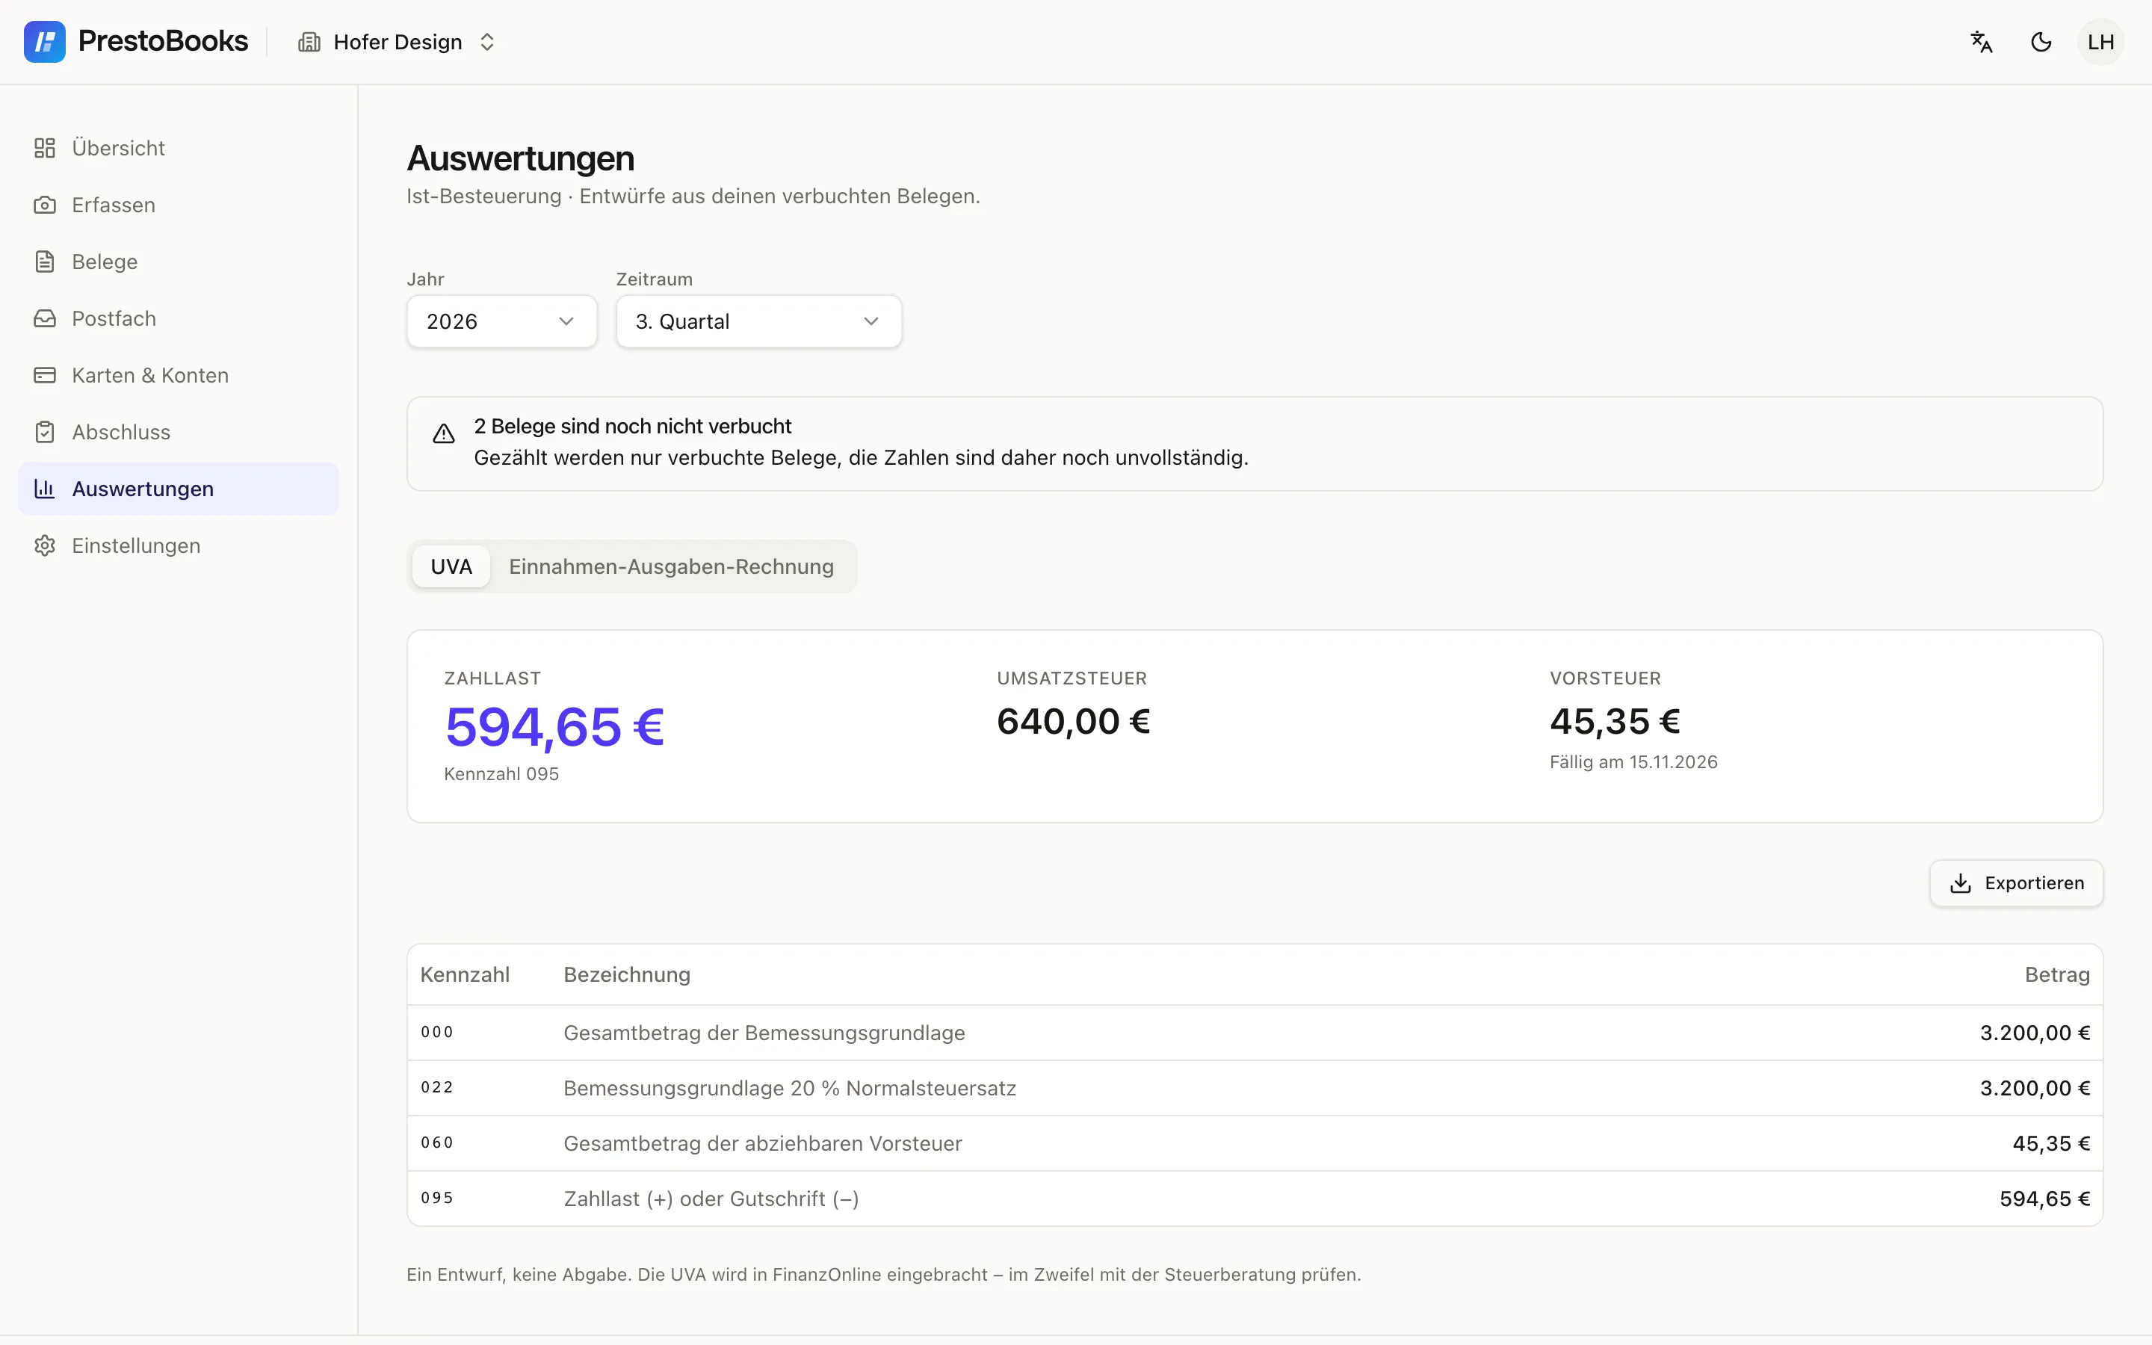Click row 'Gesamtbetrag der Bemessungsgrundlage'
2152x1345 pixels.
pyautogui.click(x=1255, y=1033)
